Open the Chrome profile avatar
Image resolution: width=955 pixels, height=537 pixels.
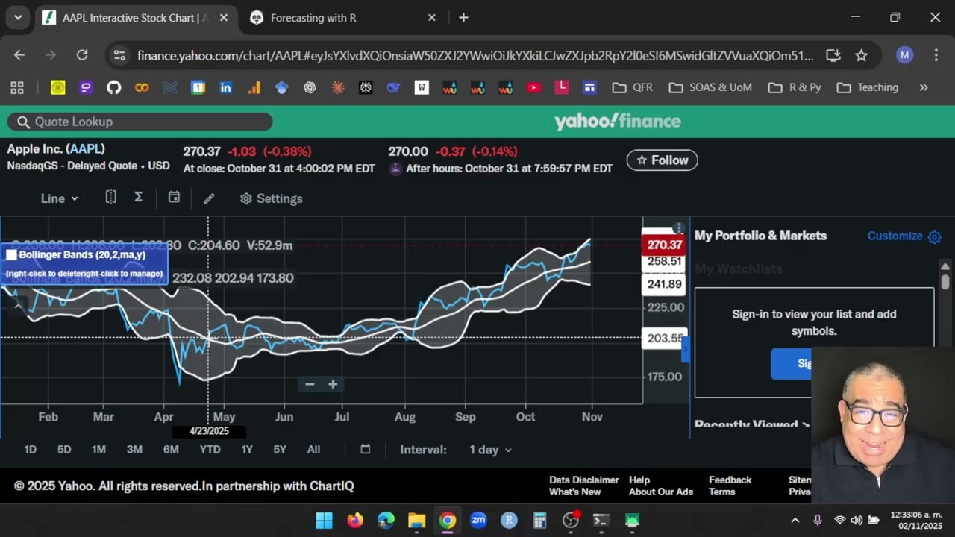905,55
